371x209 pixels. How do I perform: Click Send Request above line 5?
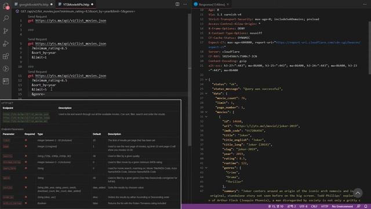(x=37, y=39)
